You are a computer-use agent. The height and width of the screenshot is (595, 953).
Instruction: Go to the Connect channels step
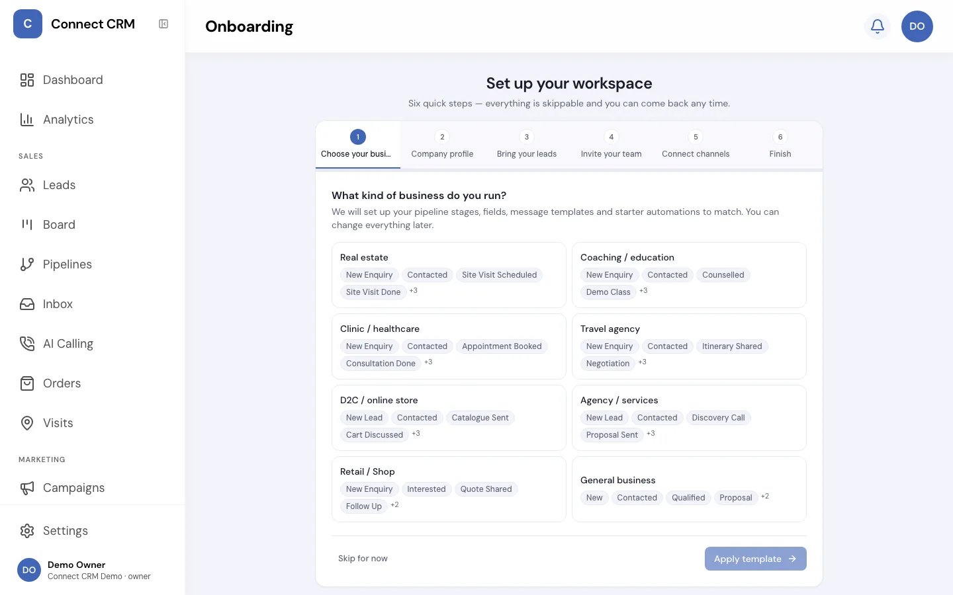(696, 145)
